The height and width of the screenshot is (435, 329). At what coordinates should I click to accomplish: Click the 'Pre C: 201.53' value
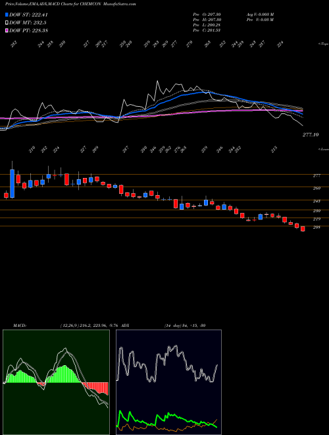pos(207,30)
